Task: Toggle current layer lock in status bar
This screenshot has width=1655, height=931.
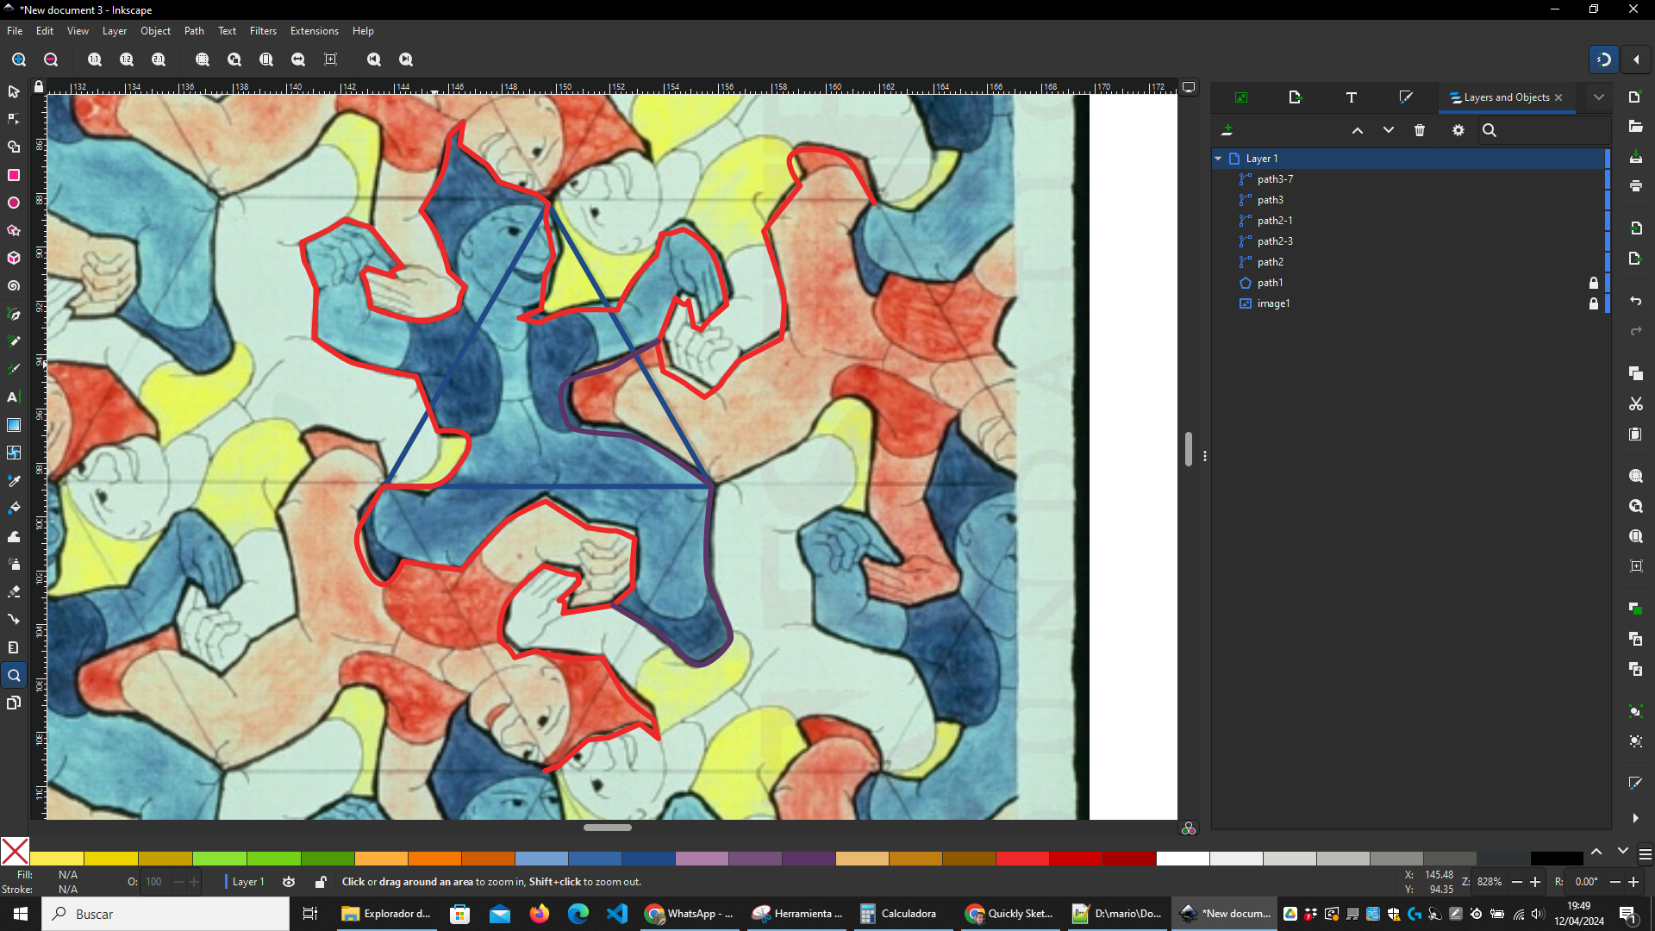Action: [x=321, y=882]
